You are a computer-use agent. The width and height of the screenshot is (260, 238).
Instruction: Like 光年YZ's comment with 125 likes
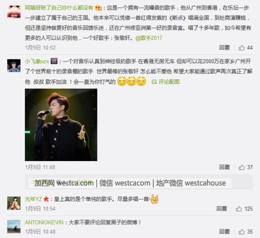239,209
